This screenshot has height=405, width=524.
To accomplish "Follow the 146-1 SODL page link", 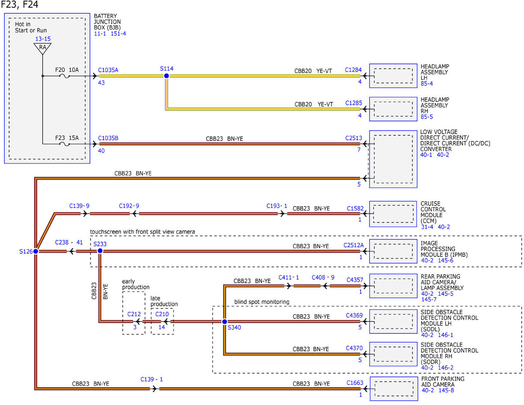I will (445, 335).
